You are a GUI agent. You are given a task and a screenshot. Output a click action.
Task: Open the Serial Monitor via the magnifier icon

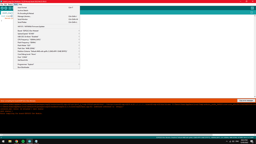pyautogui.click(x=252, y=8)
